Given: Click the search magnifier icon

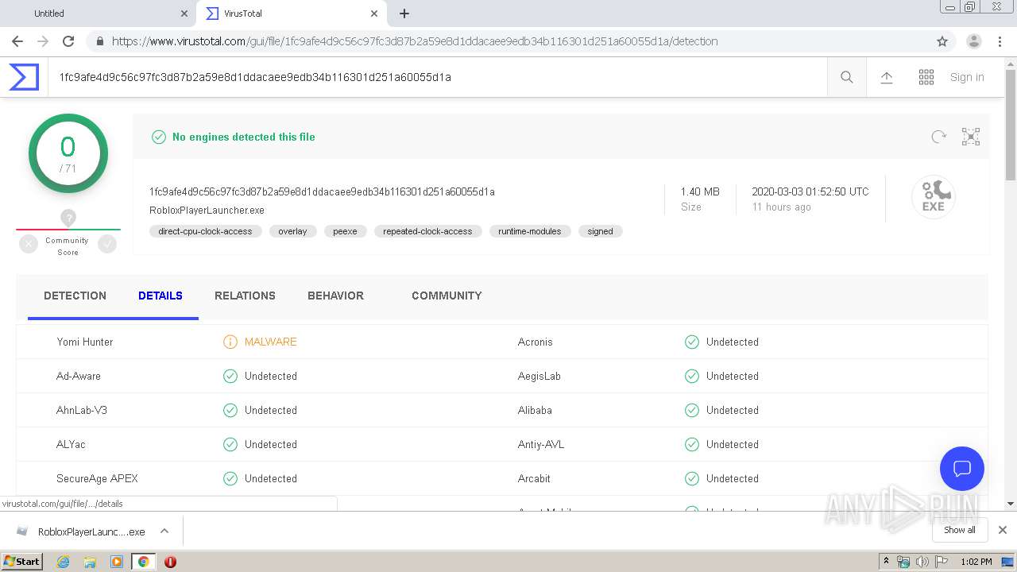Looking at the screenshot, I should coord(847,77).
